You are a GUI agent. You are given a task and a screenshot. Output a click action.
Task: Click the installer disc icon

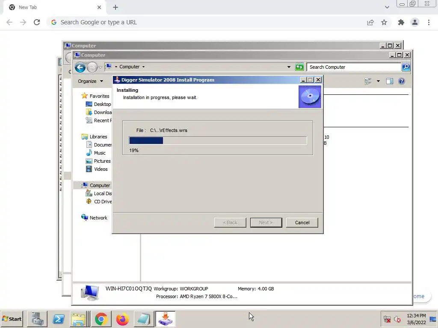tap(310, 97)
